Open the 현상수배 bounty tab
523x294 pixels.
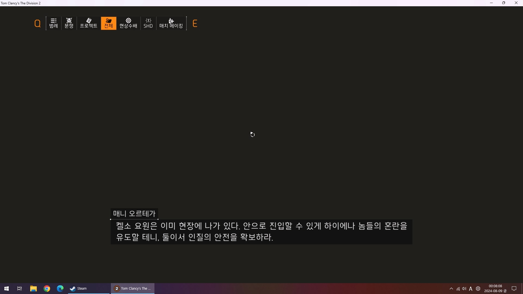(x=128, y=23)
